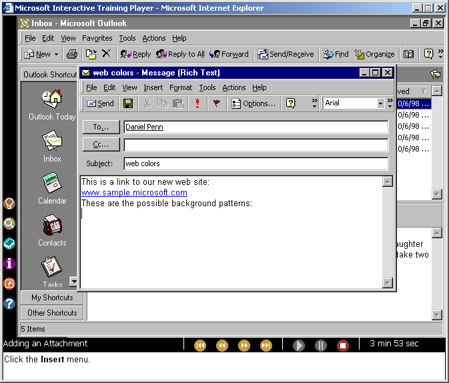Click training player orange arrow icon
This screenshot has height=383, width=449.
click(x=9, y=284)
